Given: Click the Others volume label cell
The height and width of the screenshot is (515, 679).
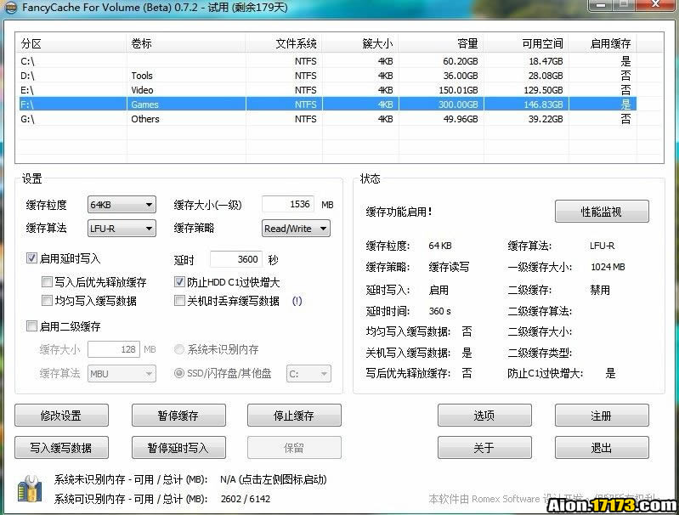Looking at the screenshot, I should (145, 119).
